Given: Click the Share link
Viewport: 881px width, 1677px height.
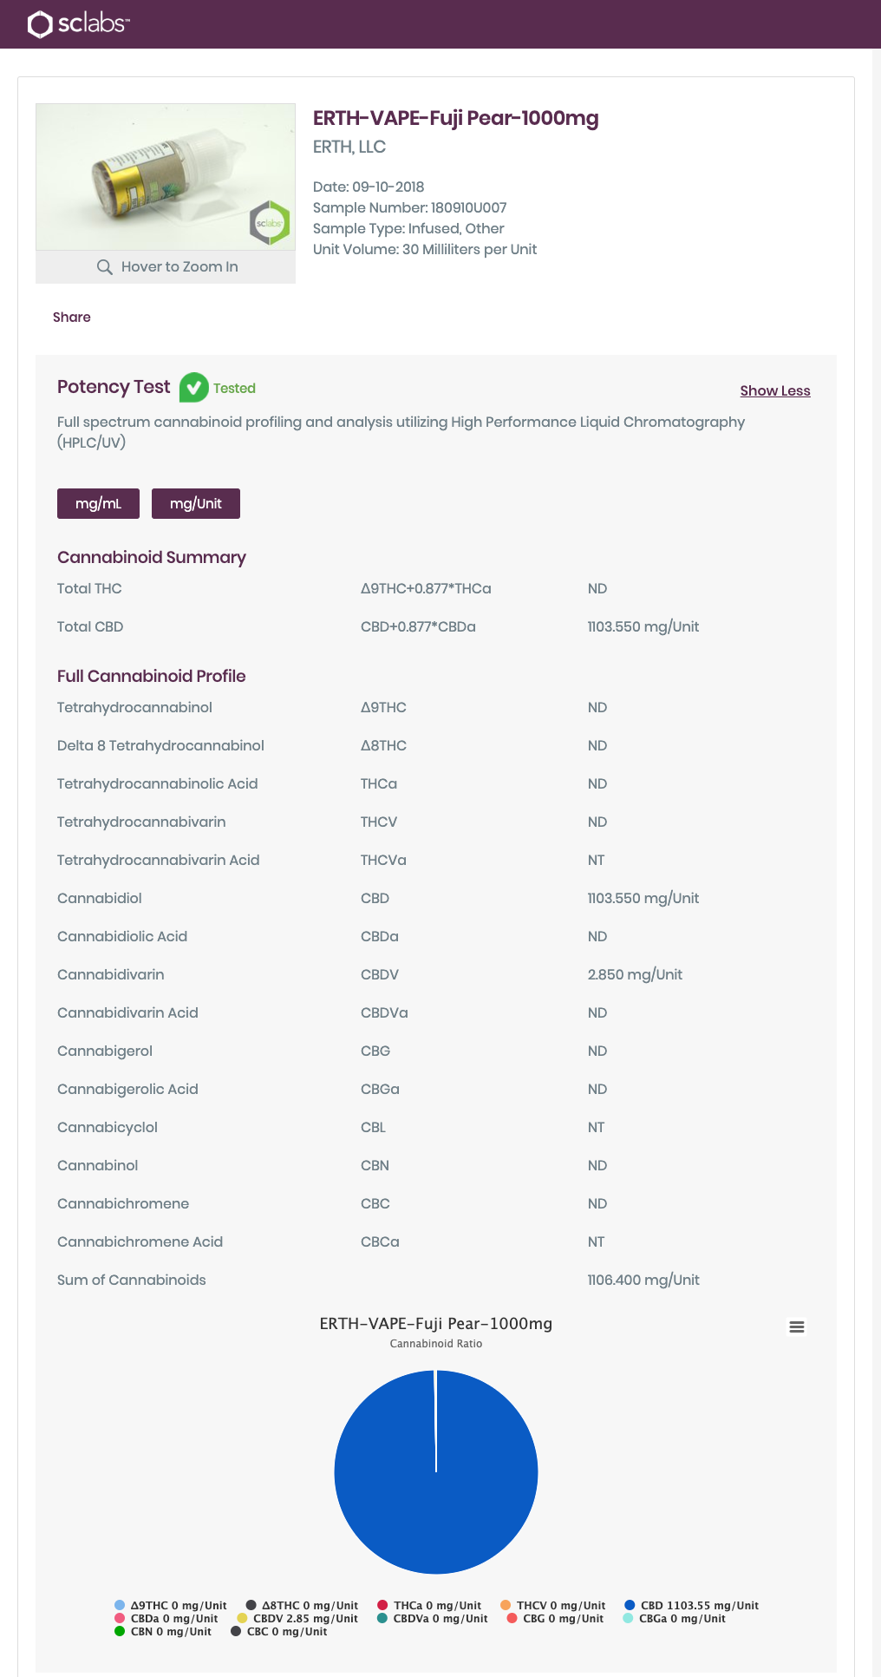Looking at the screenshot, I should pyautogui.click(x=72, y=318).
